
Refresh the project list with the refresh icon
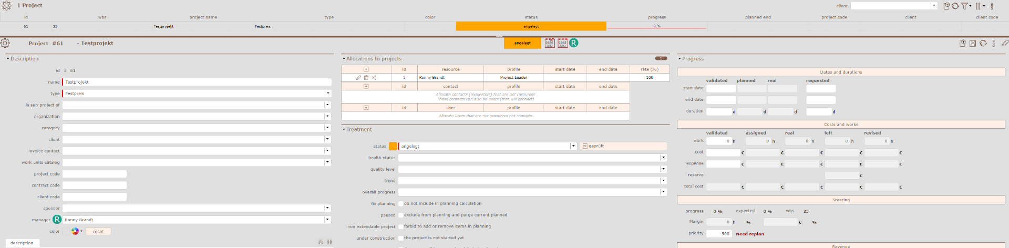pos(955,6)
